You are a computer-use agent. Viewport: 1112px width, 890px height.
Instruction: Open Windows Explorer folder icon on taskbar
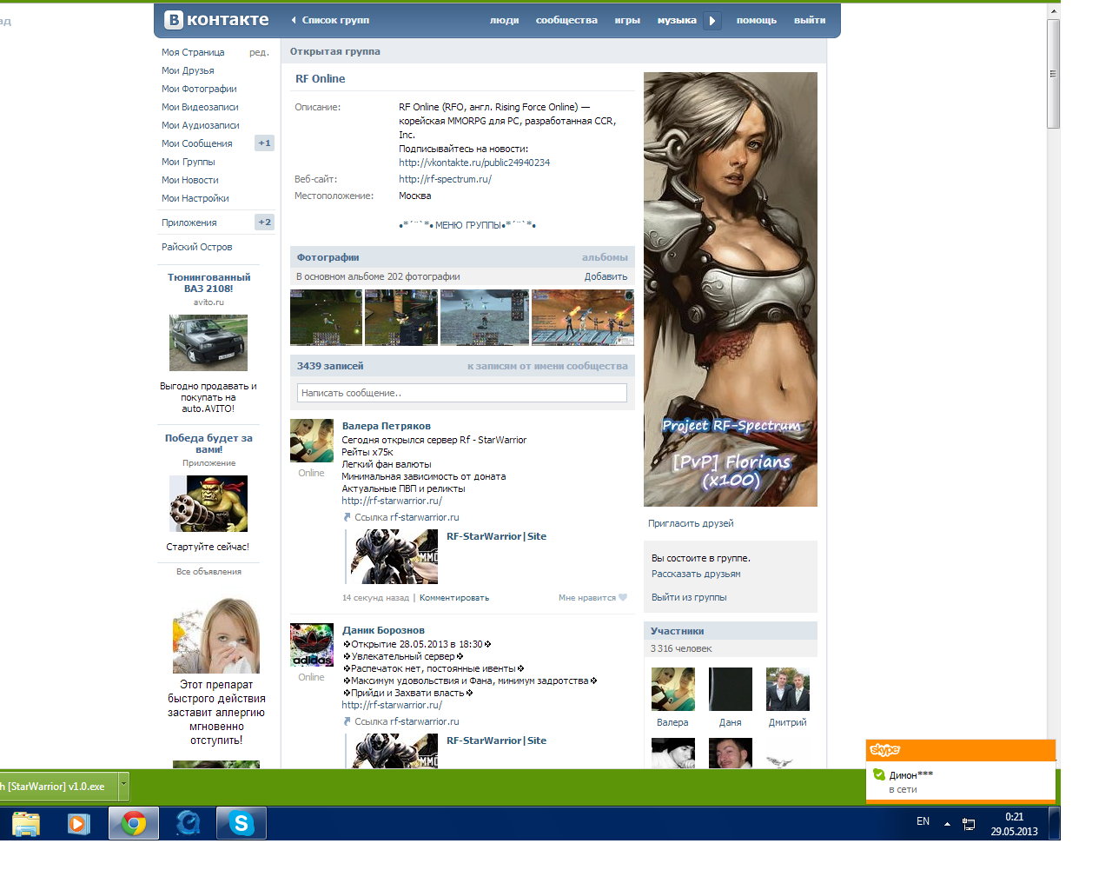point(26,823)
